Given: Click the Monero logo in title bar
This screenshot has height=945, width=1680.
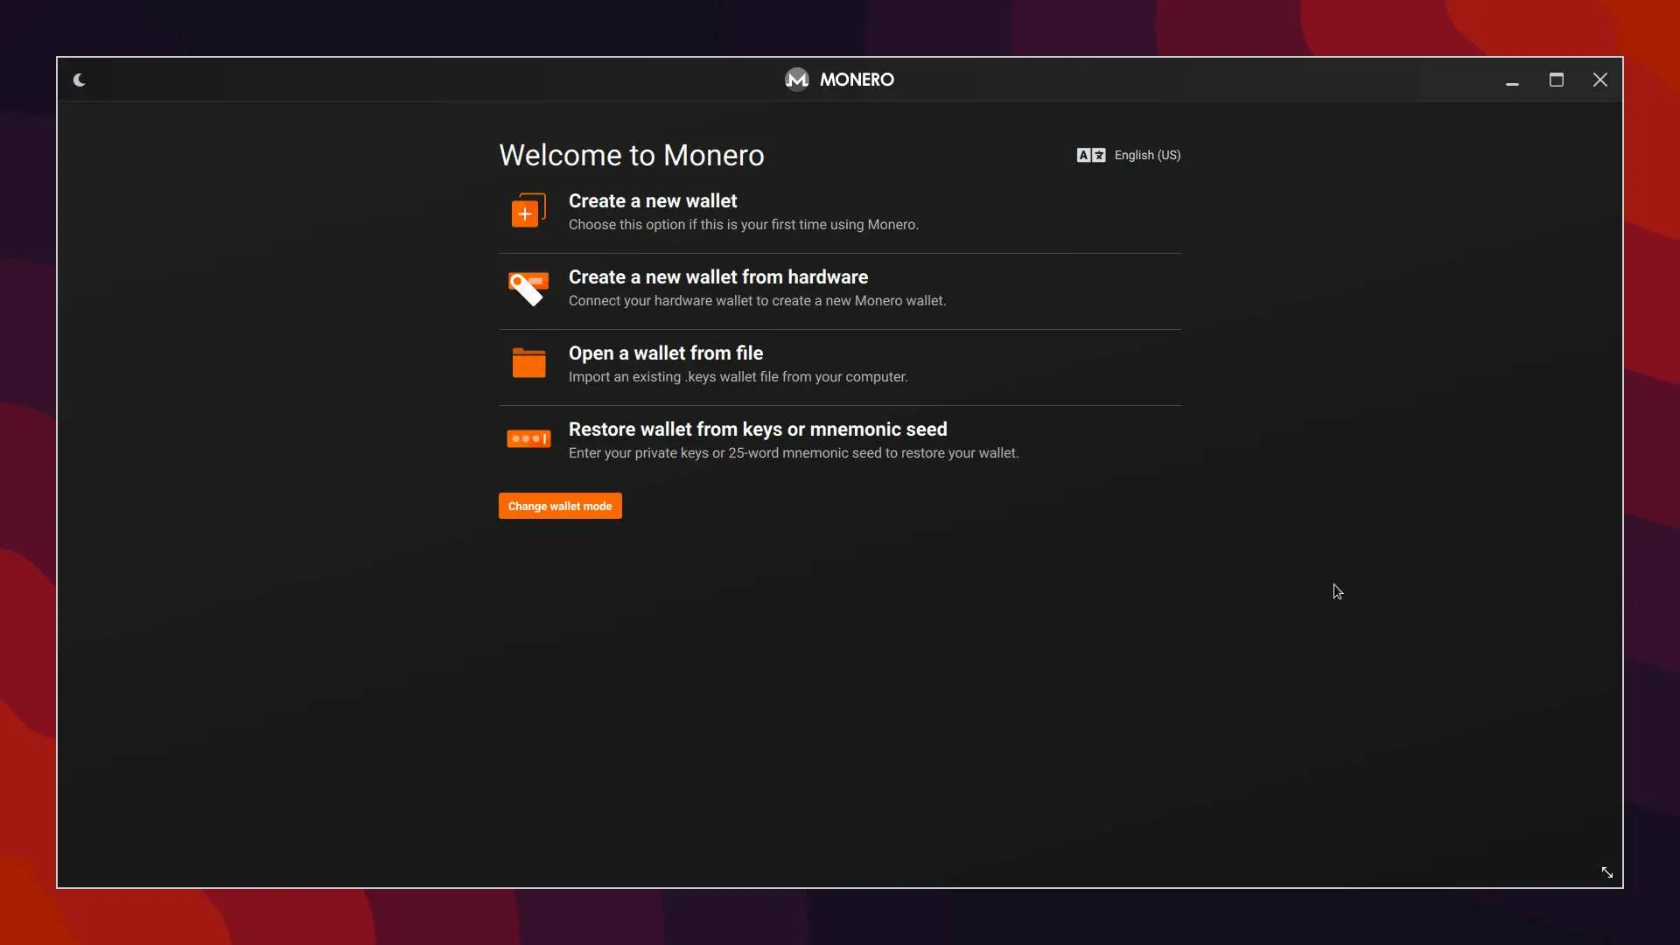Looking at the screenshot, I should point(797,80).
